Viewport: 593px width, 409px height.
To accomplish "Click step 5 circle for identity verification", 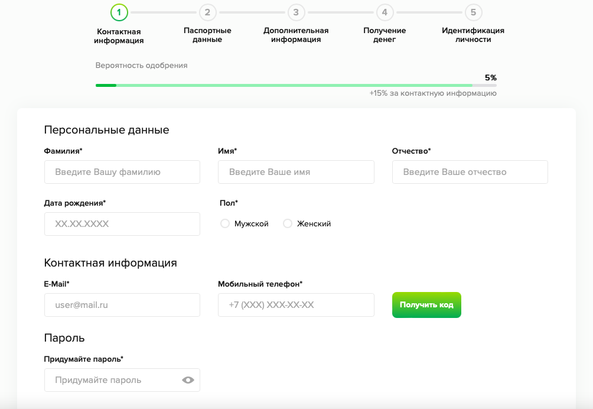I will [x=473, y=12].
